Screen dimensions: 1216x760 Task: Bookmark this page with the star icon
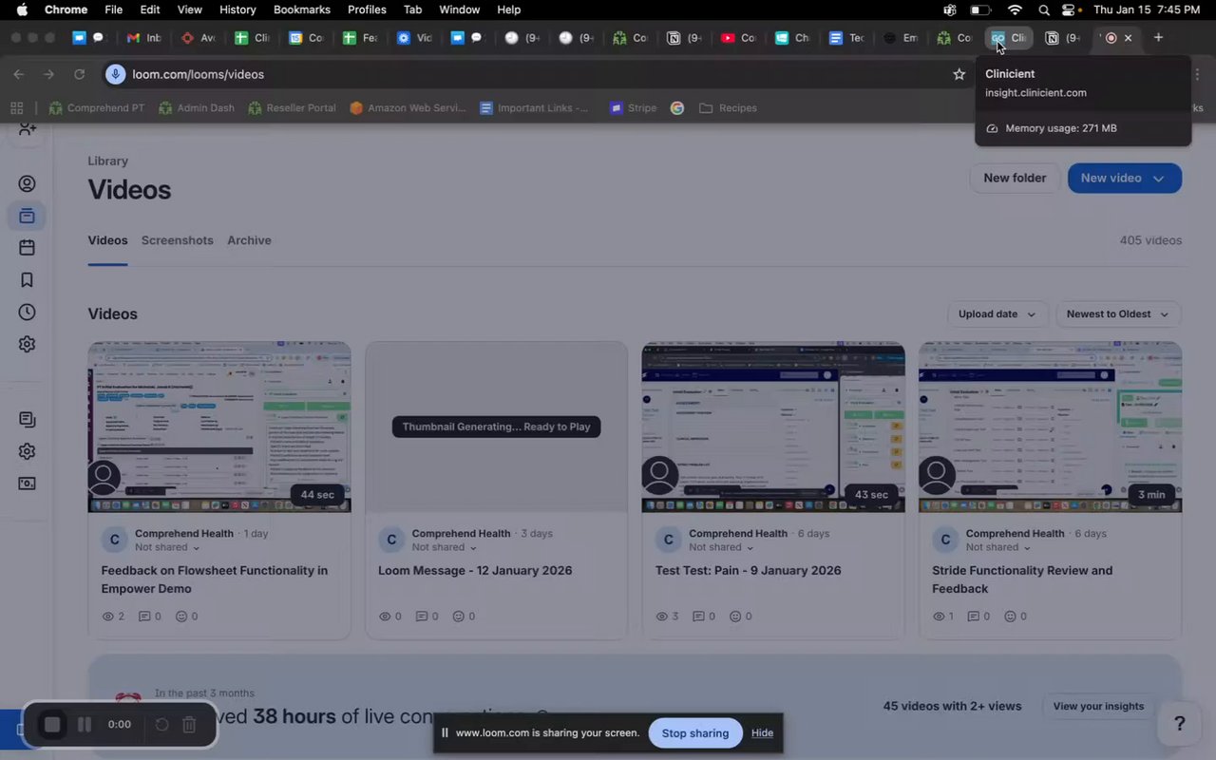[x=959, y=74]
